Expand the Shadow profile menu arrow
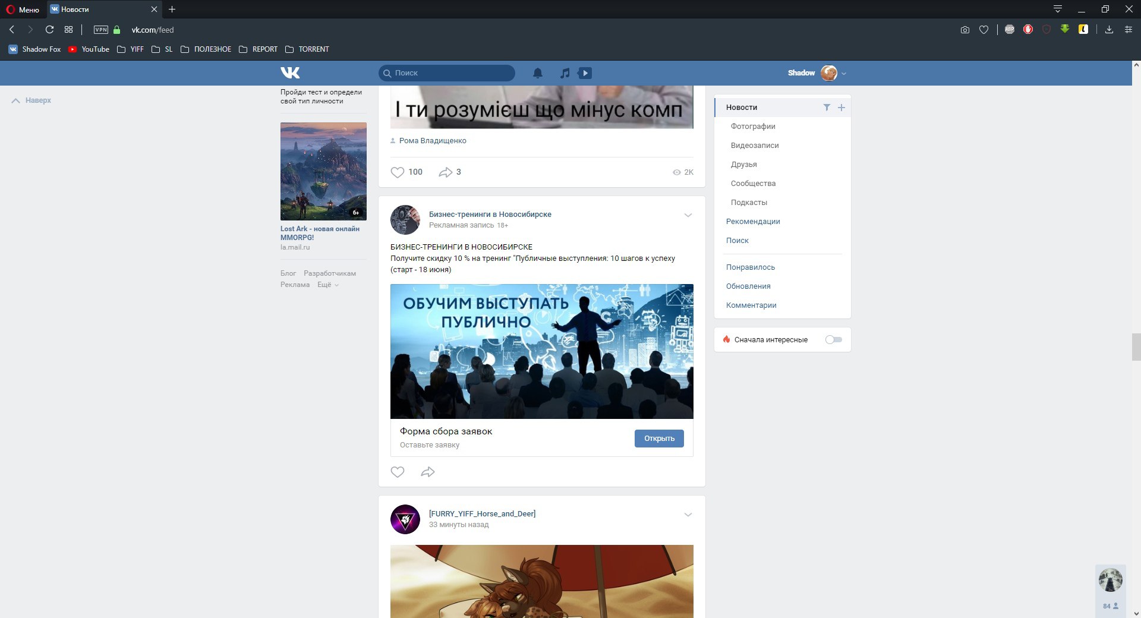This screenshot has width=1141, height=618. point(844,74)
